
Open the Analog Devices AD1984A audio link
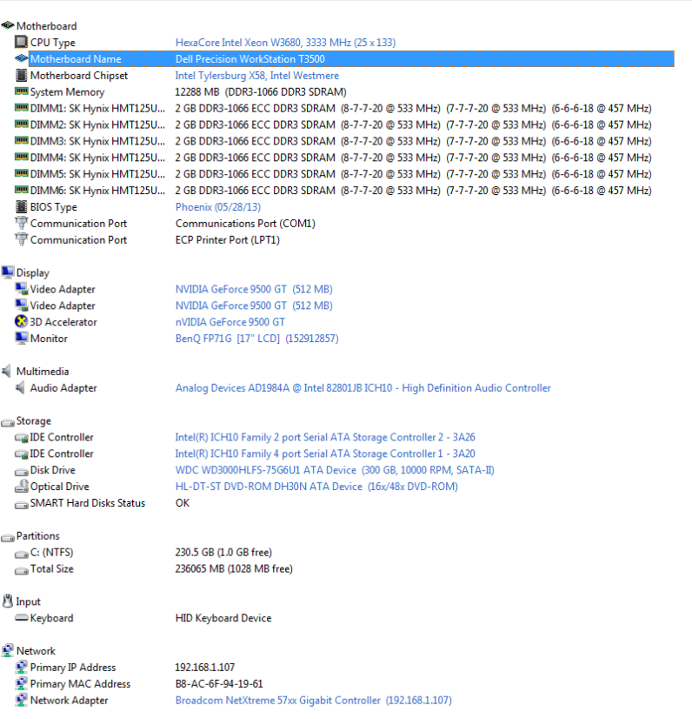363,388
